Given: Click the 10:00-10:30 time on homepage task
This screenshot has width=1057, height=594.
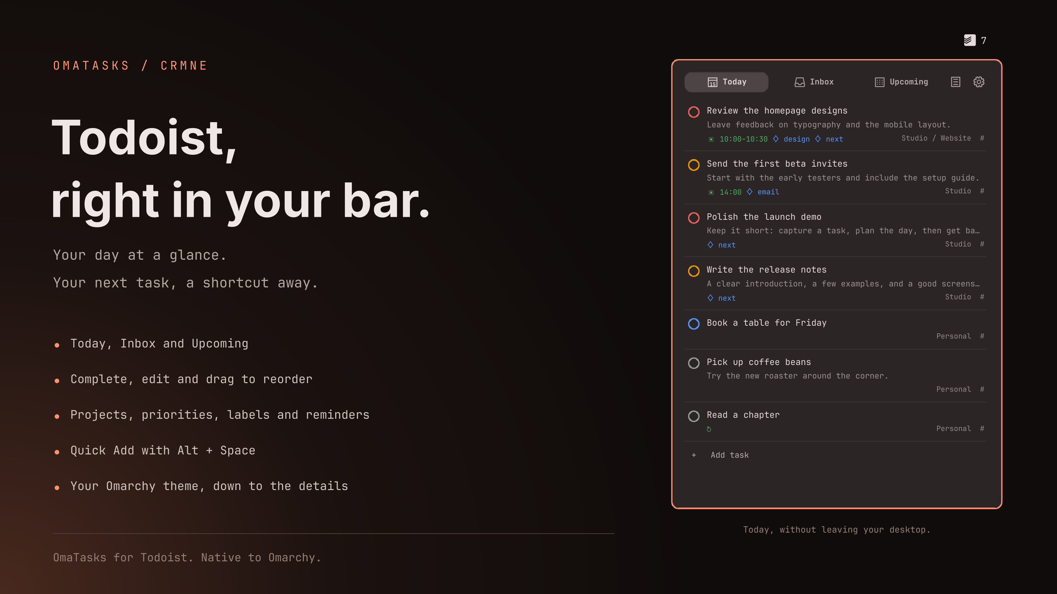Looking at the screenshot, I should 744,139.
